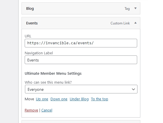This screenshot has height=123, width=163.
Task: Collapse the Events menu item arrow
Action: tap(135, 23)
